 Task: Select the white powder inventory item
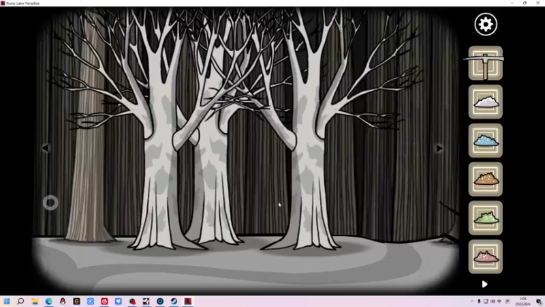coord(486,102)
